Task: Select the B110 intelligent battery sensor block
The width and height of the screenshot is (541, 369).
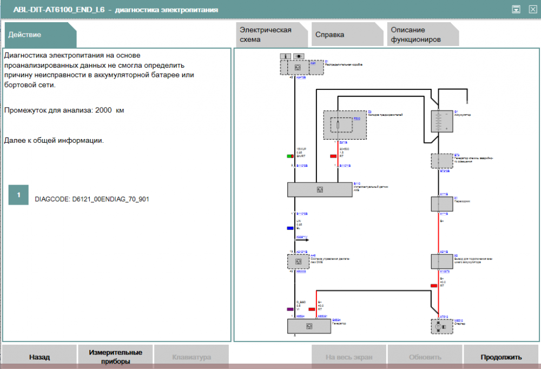Action: (x=319, y=189)
